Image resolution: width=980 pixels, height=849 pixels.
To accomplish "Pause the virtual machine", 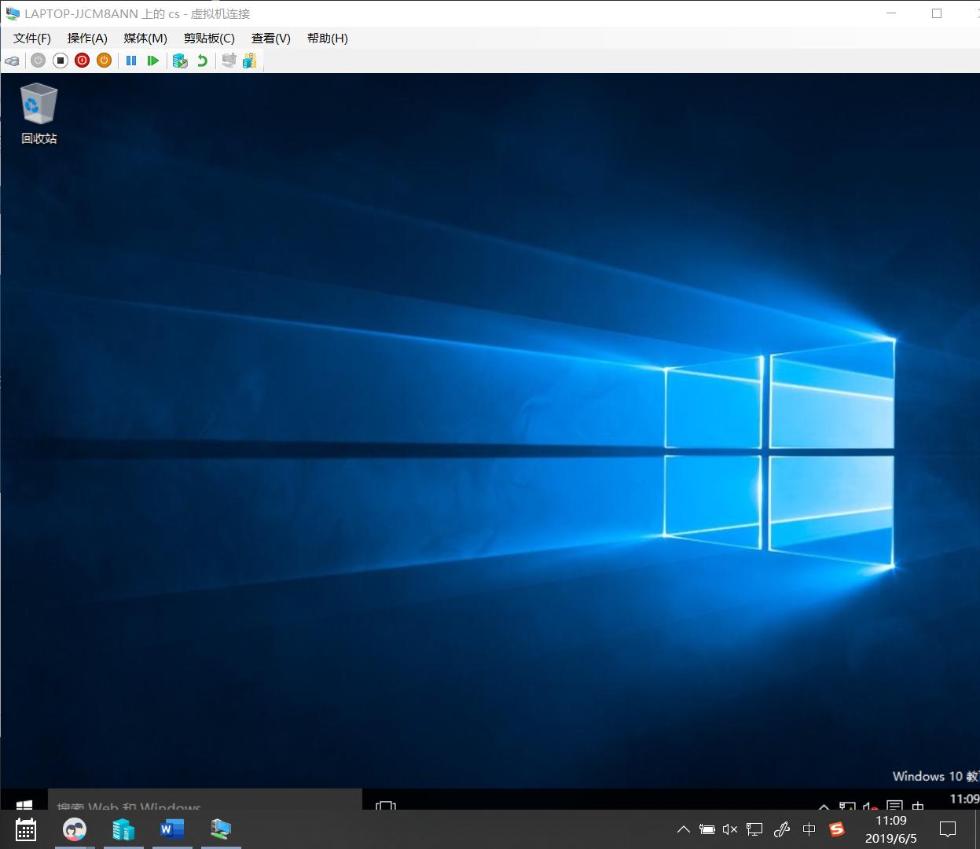I will [131, 61].
